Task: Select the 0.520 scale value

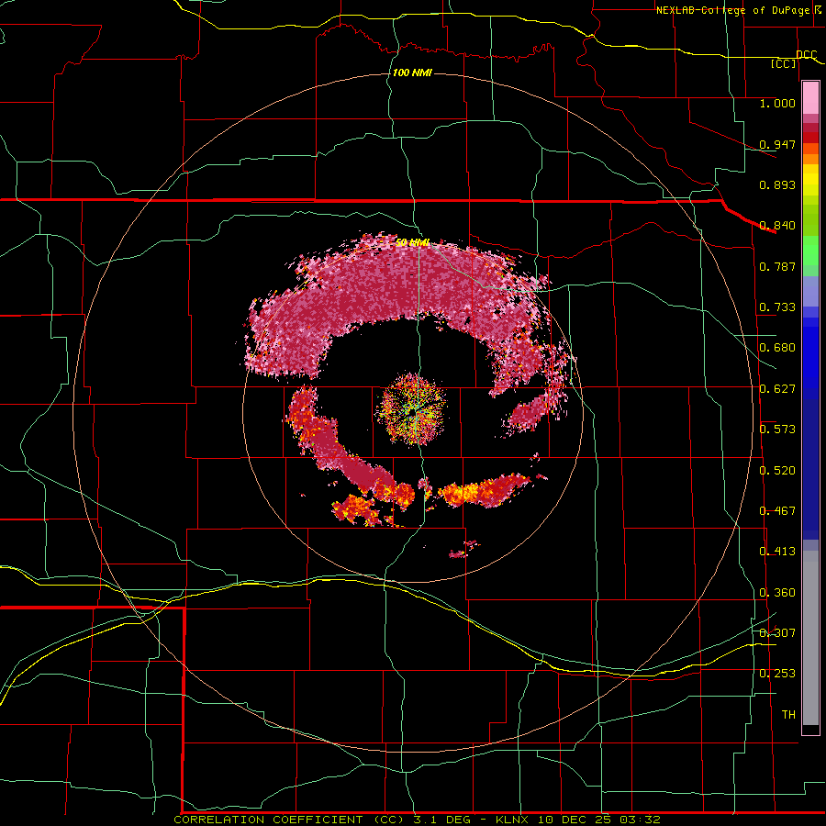Action: coord(777,471)
